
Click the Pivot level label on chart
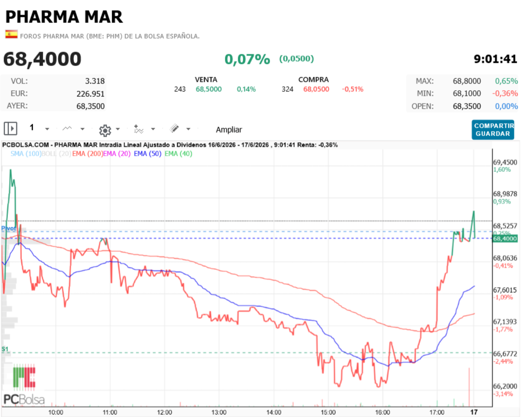[x=8, y=228]
